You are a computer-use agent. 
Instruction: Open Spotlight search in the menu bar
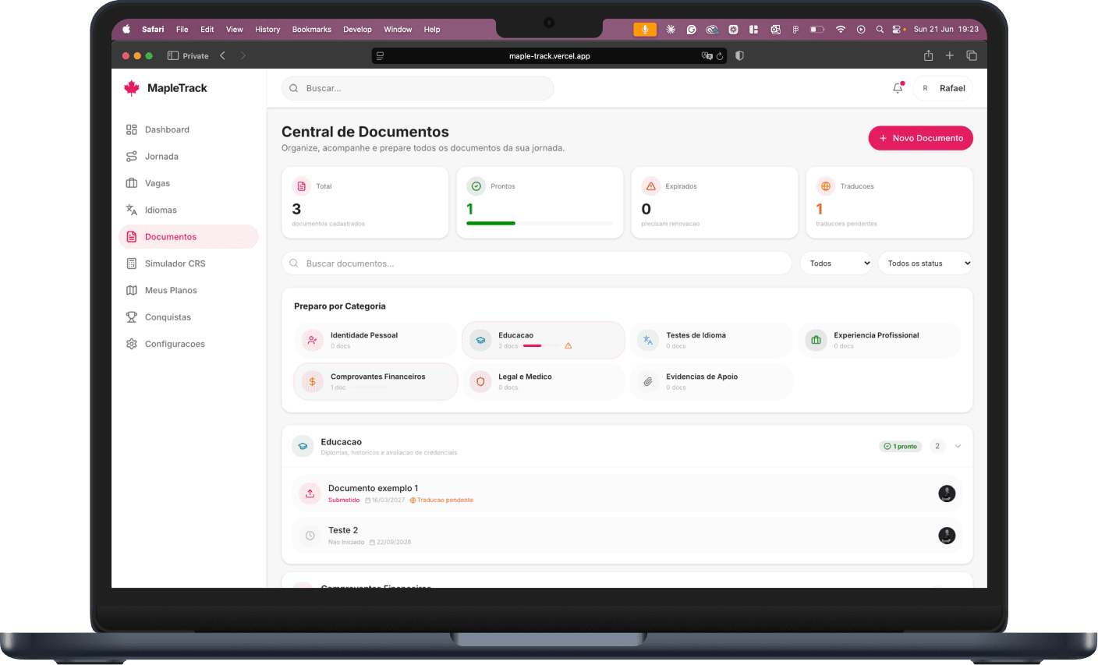pyautogui.click(x=880, y=30)
